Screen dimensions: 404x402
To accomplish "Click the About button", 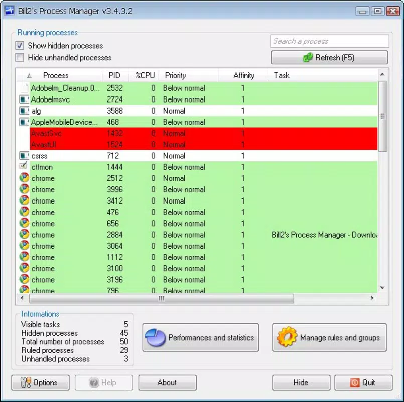I will (168, 382).
